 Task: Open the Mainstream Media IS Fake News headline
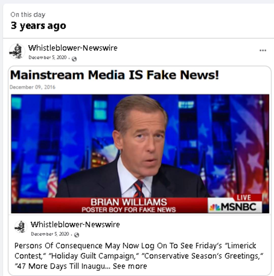coord(115,75)
